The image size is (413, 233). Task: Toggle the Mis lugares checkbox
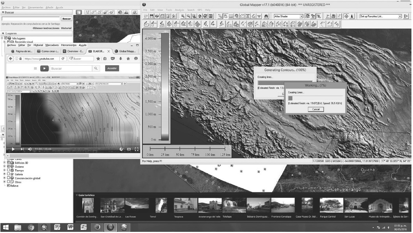pyautogui.click(x=6, y=38)
